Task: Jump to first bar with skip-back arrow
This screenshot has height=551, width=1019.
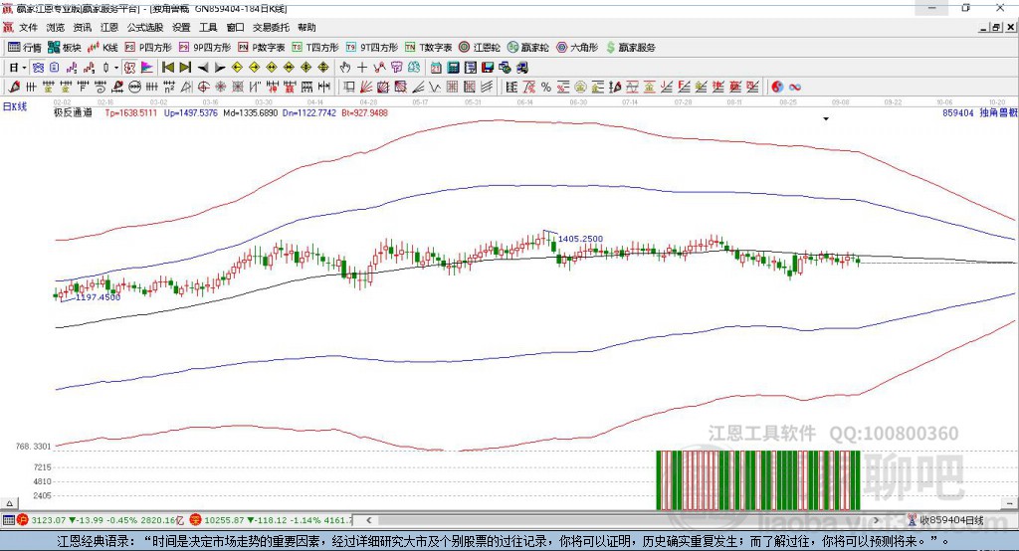Action: coord(167,67)
